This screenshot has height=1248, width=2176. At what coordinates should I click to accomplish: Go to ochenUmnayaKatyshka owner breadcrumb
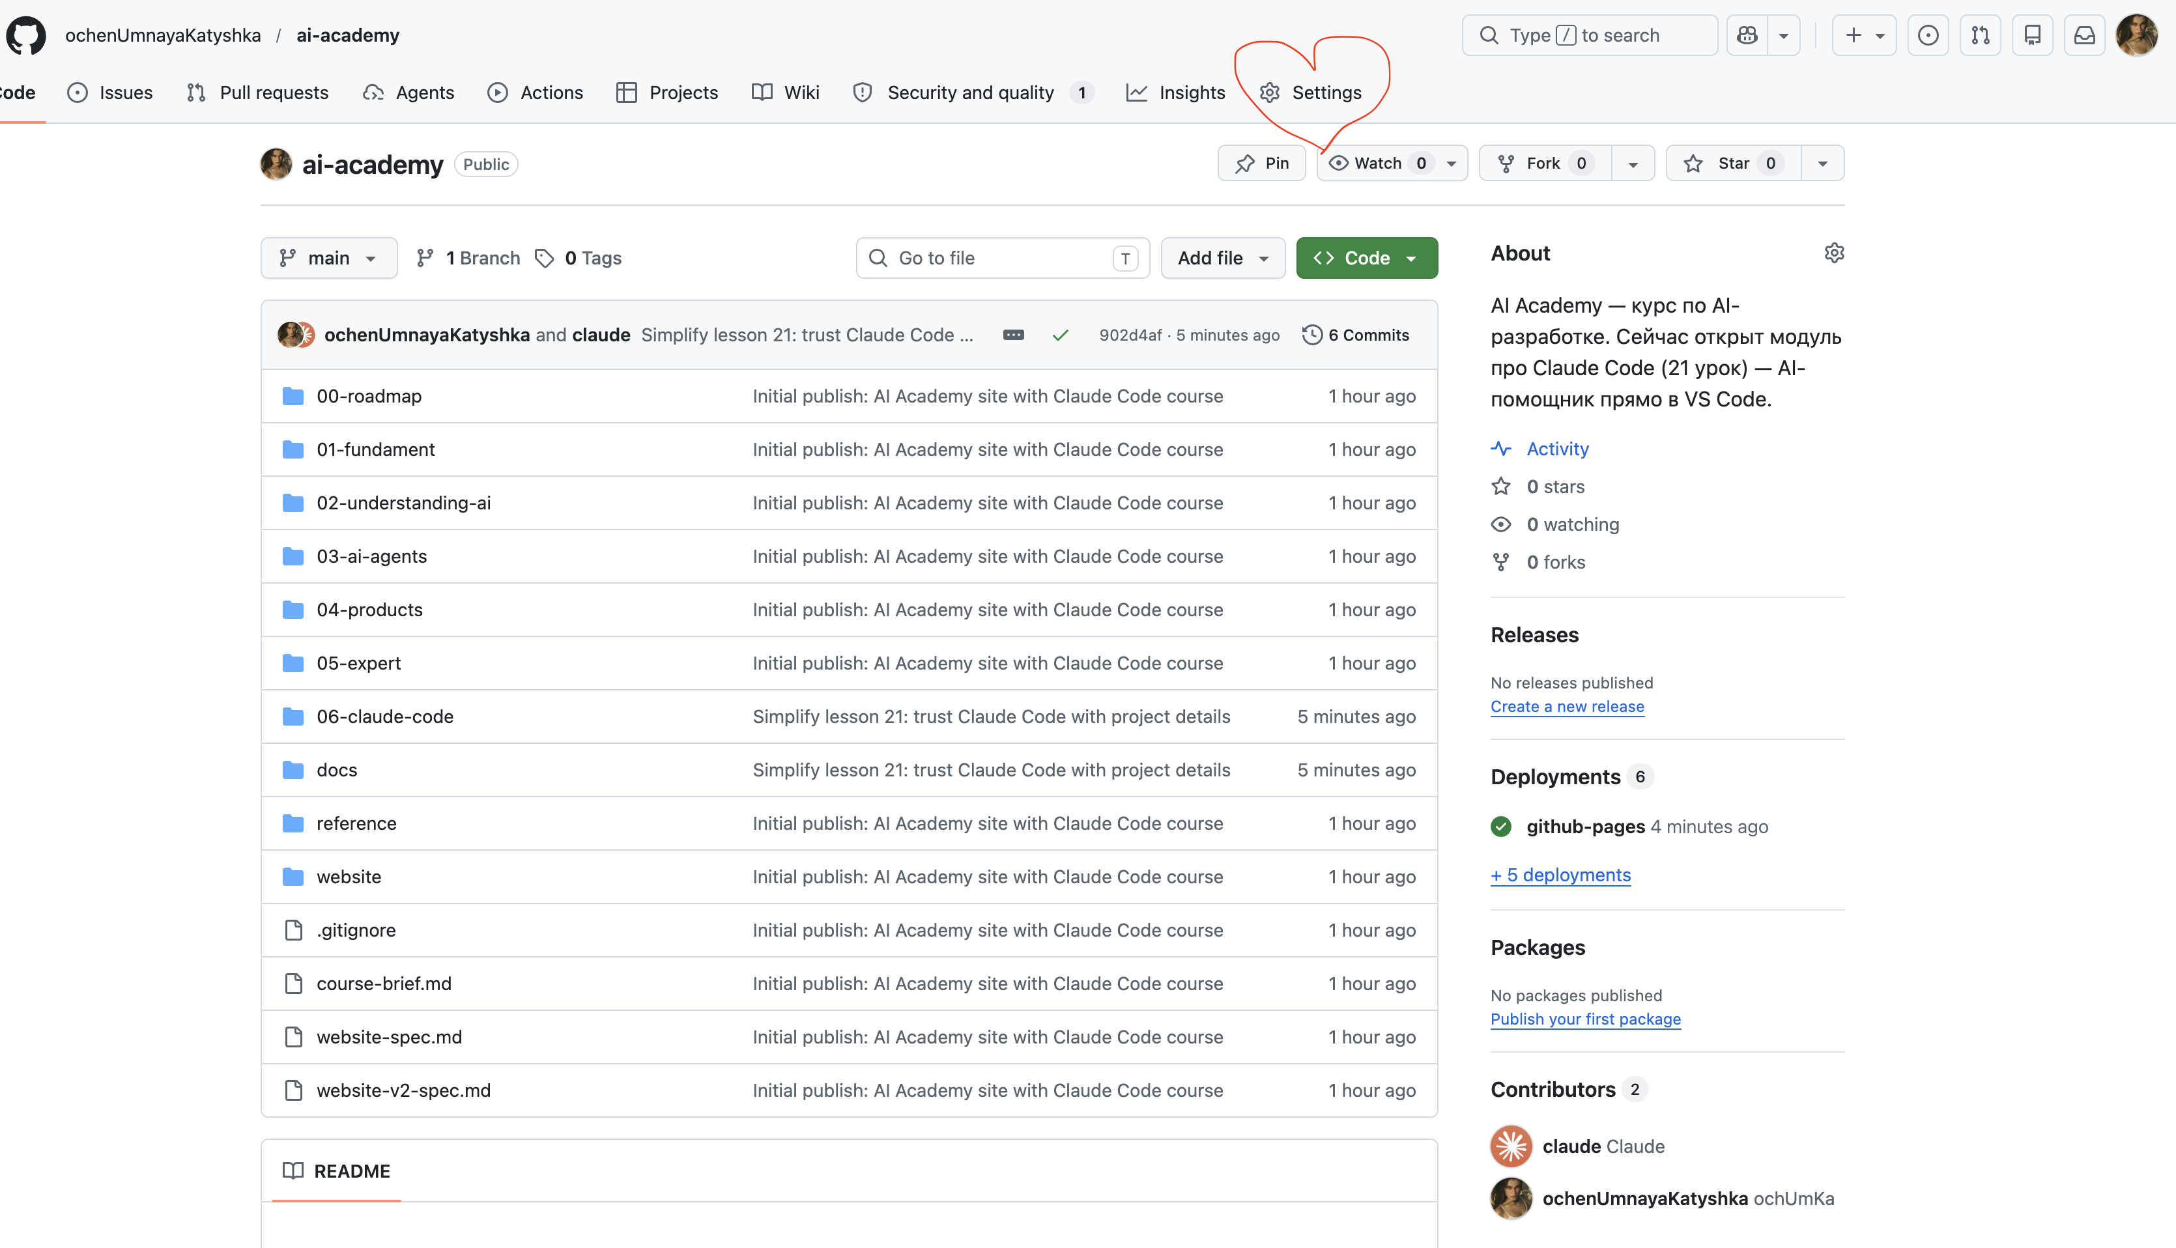[163, 35]
